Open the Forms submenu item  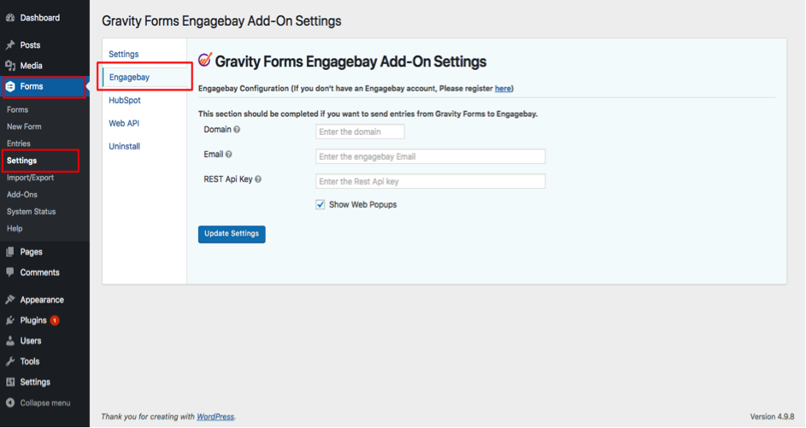click(17, 109)
